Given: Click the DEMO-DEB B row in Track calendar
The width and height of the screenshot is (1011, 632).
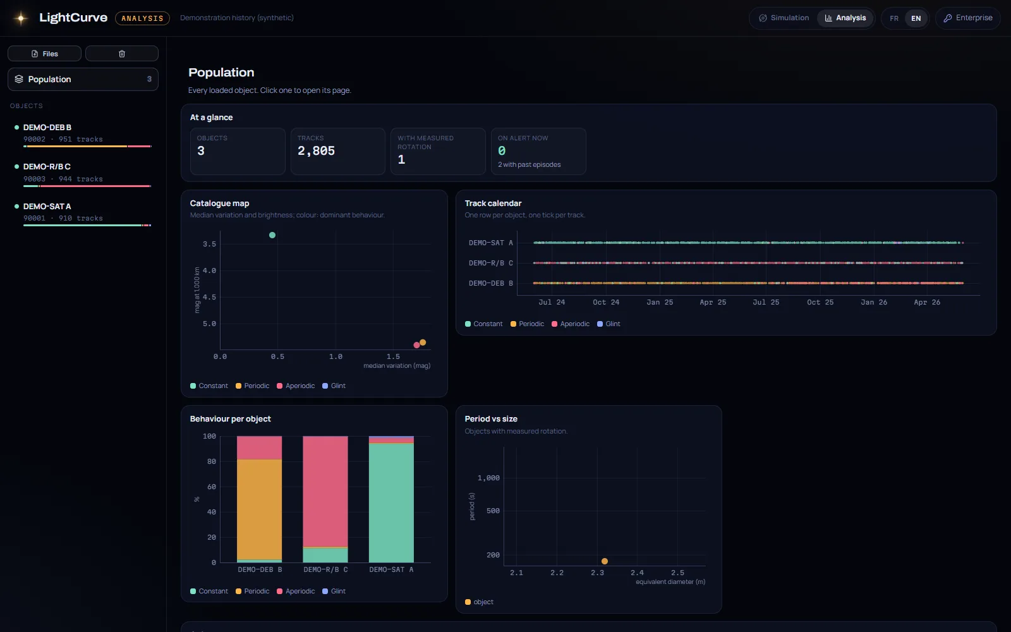Looking at the screenshot, I should pos(748,283).
